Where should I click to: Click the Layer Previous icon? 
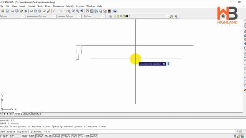tap(176, 16)
